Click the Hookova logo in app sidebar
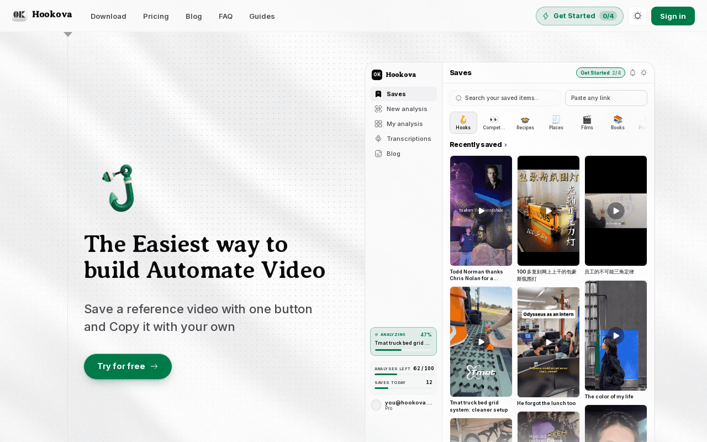Image resolution: width=707 pixels, height=442 pixels. click(x=394, y=75)
